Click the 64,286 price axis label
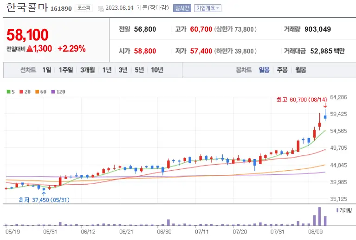Screen dimensions: 356x240 [x=338, y=97]
